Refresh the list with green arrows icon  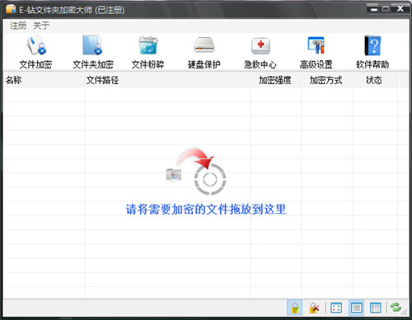click(396, 307)
